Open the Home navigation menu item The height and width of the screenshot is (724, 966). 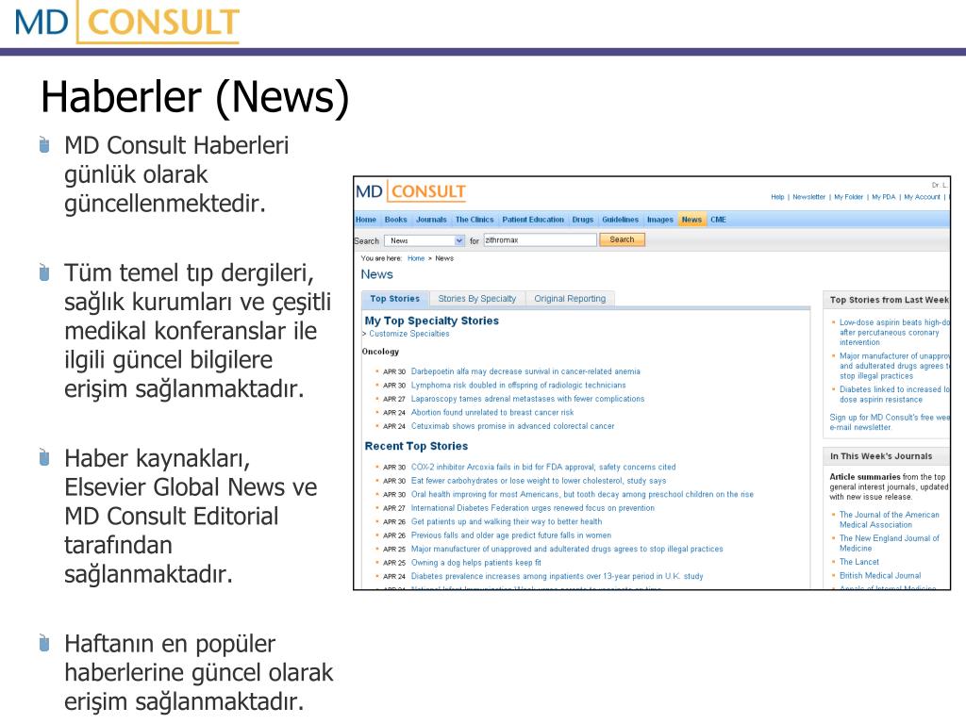(365, 219)
